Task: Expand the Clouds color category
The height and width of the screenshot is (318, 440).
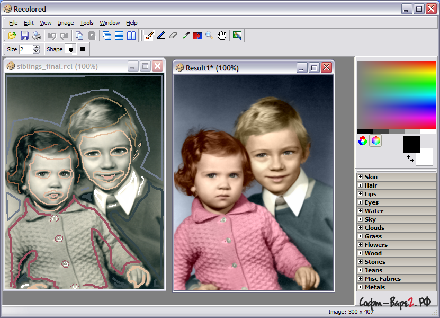Action: (x=360, y=227)
